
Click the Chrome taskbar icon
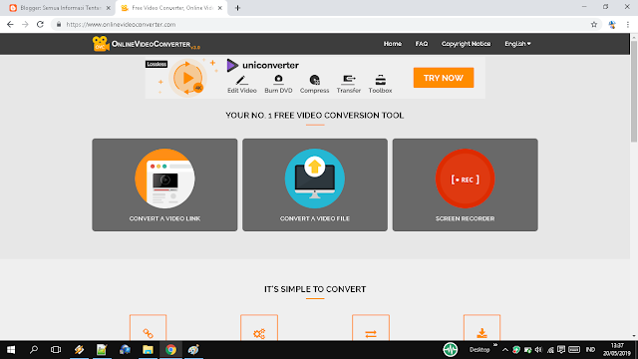170,350
